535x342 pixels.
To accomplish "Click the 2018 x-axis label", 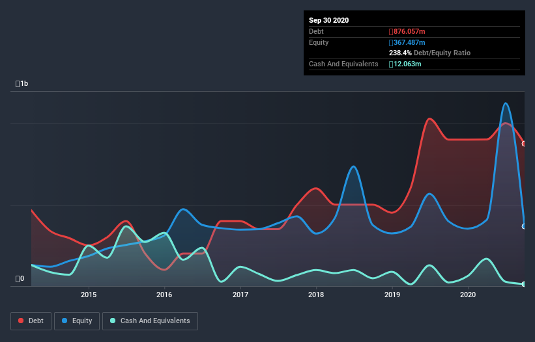I will [x=316, y=295].
